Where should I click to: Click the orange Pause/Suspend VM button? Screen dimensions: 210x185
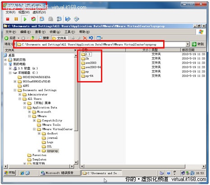pos(16,19)
